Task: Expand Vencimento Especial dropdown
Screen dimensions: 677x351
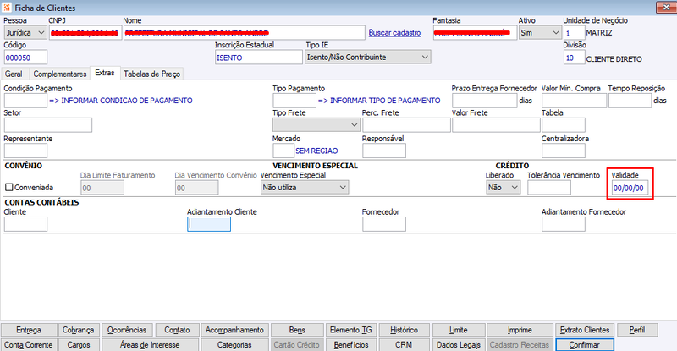Action: point(305,188)
